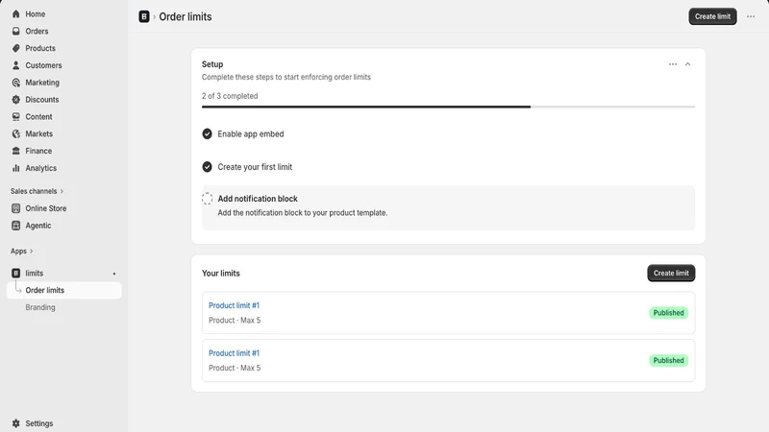Click the Orders inbox icon

pyautogui.click(x=15, y=32)
